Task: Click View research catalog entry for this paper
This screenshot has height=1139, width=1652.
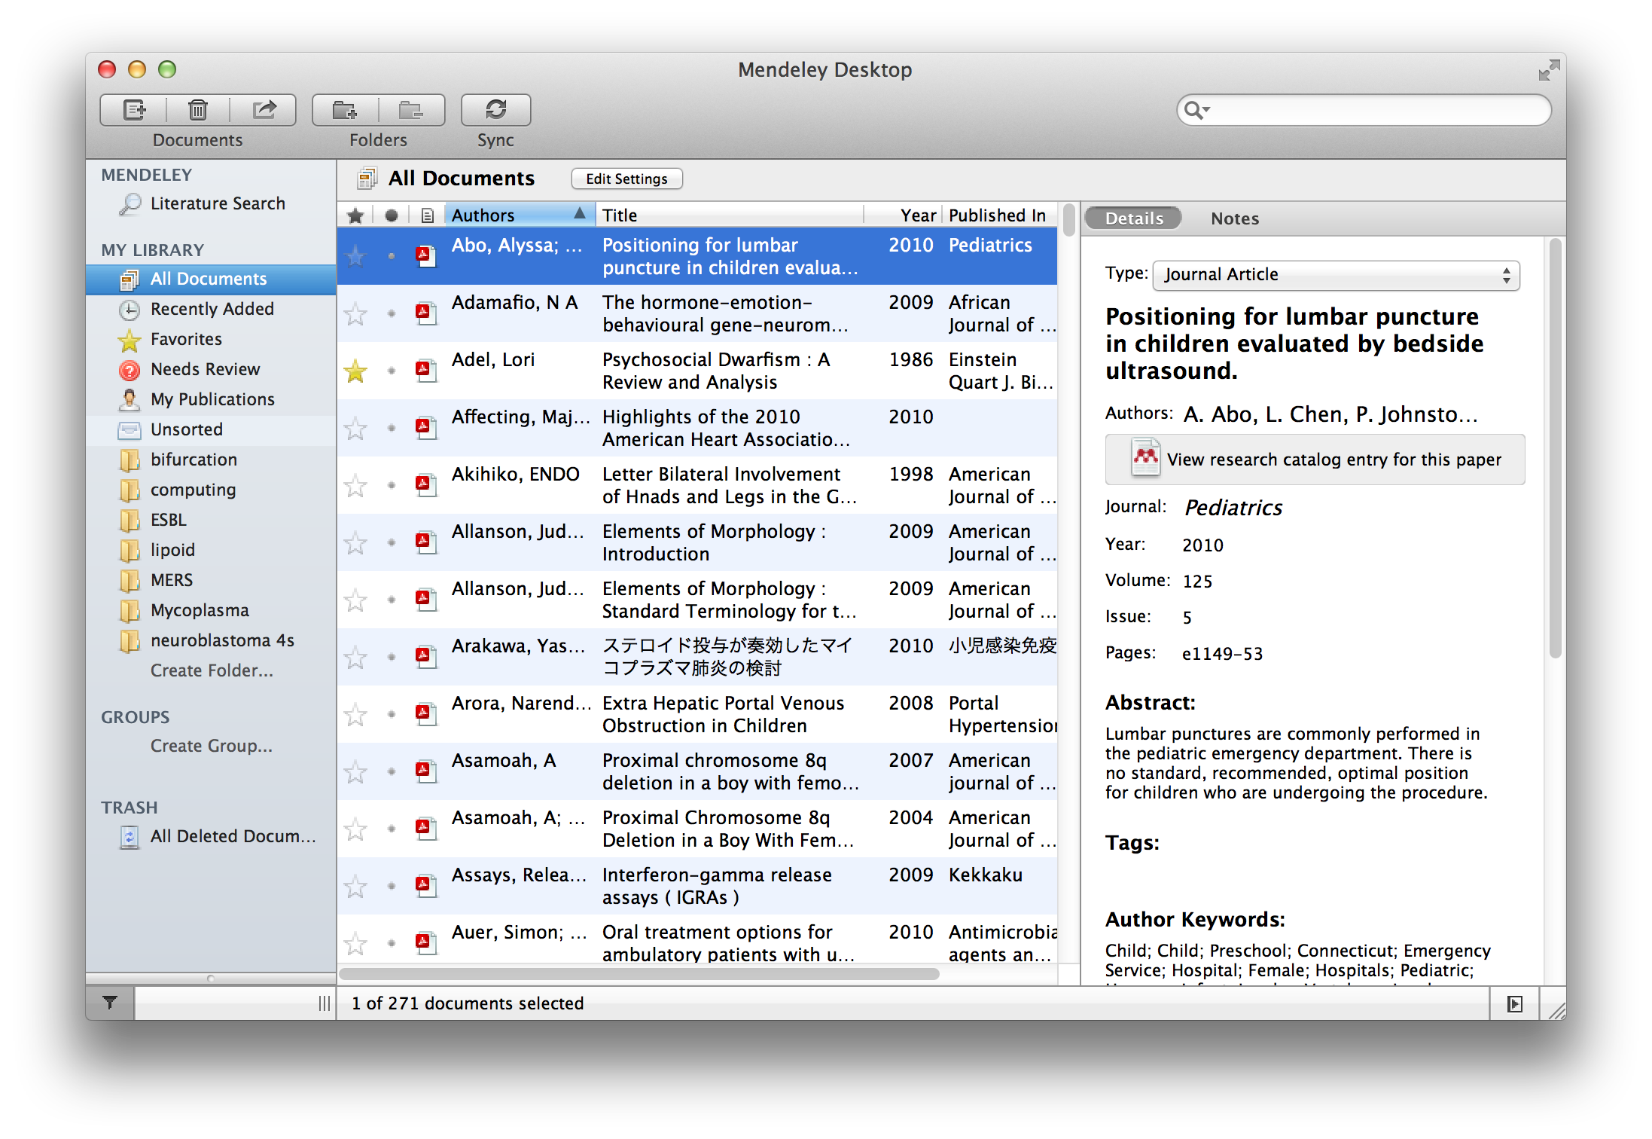Action: (1315, 460)
